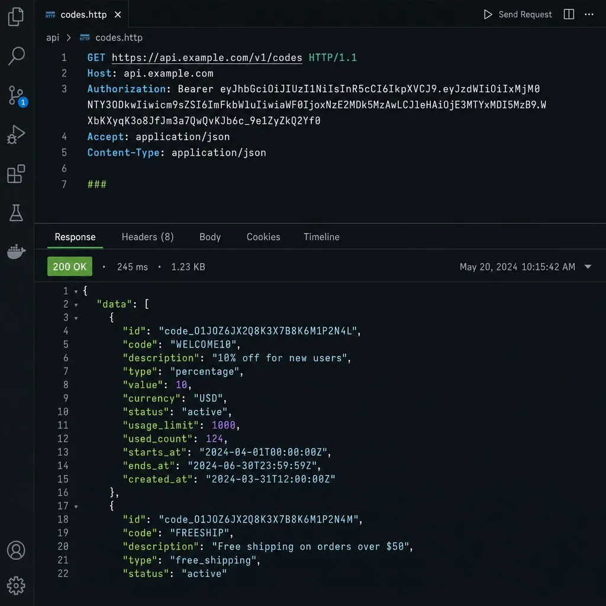Screen dimensions: 606x606
Task: Close the codes.http tab
Action: click(118, 15)
